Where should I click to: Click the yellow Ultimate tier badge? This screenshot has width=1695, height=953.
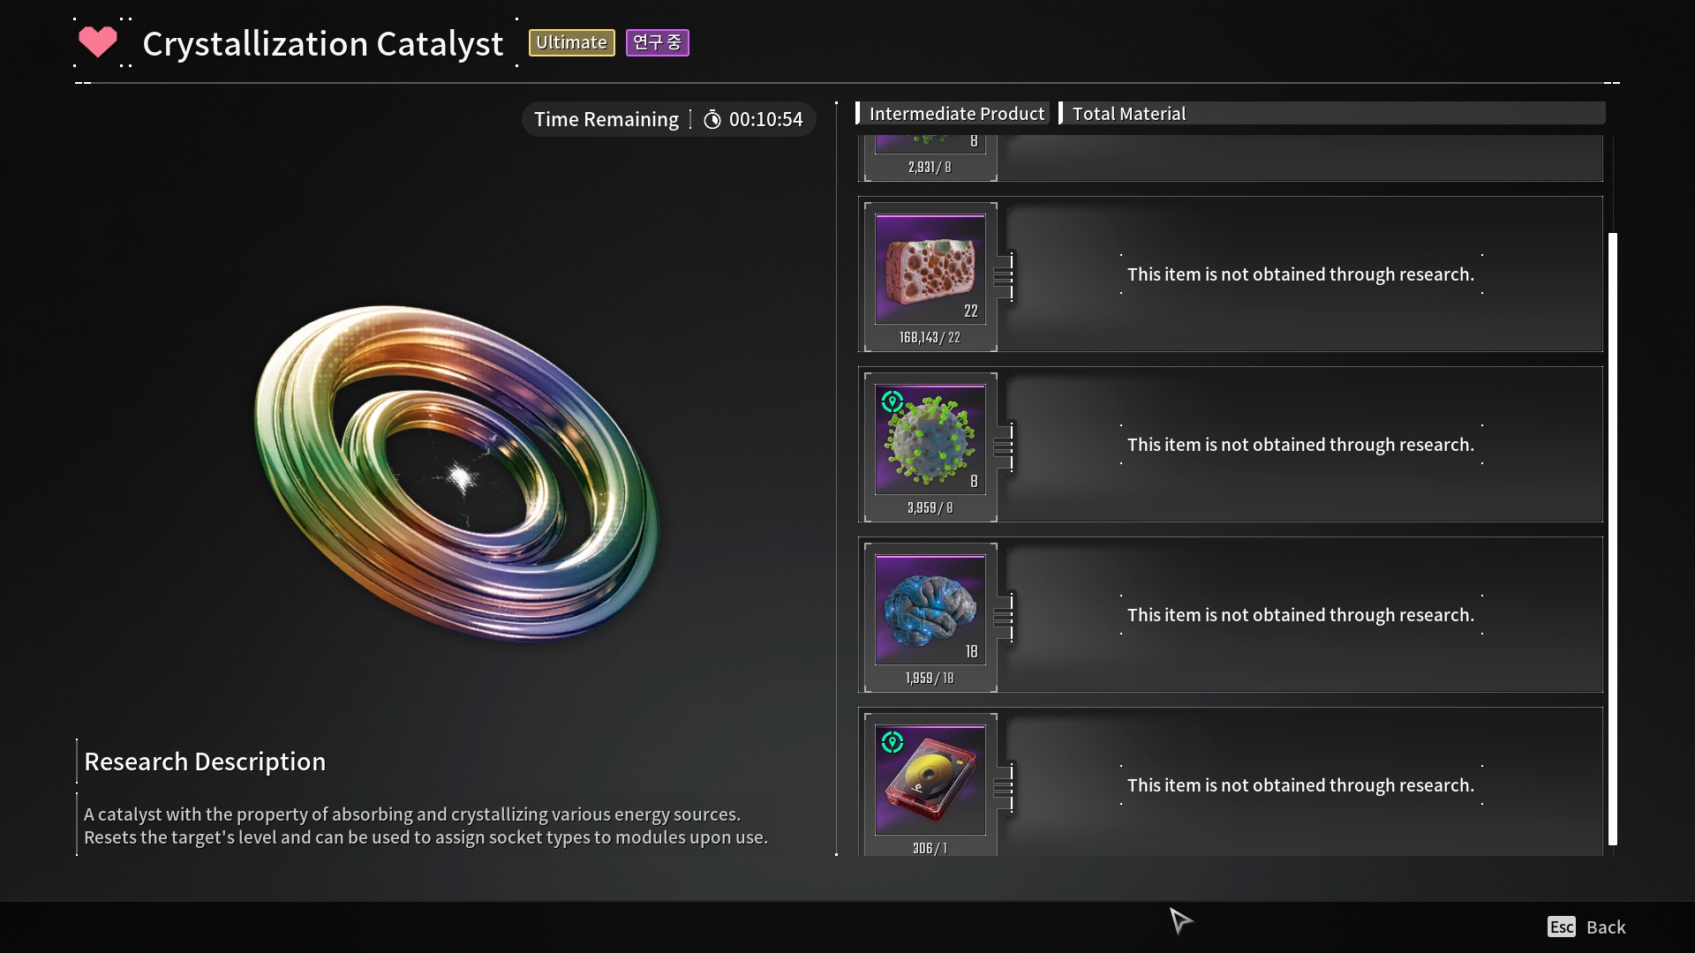coord(571,42)
